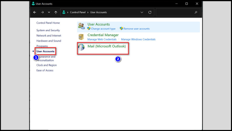Refresh the Control Panel view
232x131 pixels.
[x=150, y=12]
